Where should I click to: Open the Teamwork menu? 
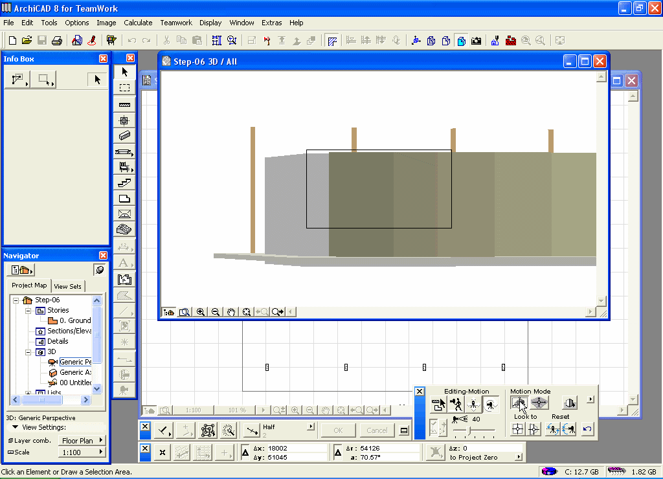pos(176,23)
